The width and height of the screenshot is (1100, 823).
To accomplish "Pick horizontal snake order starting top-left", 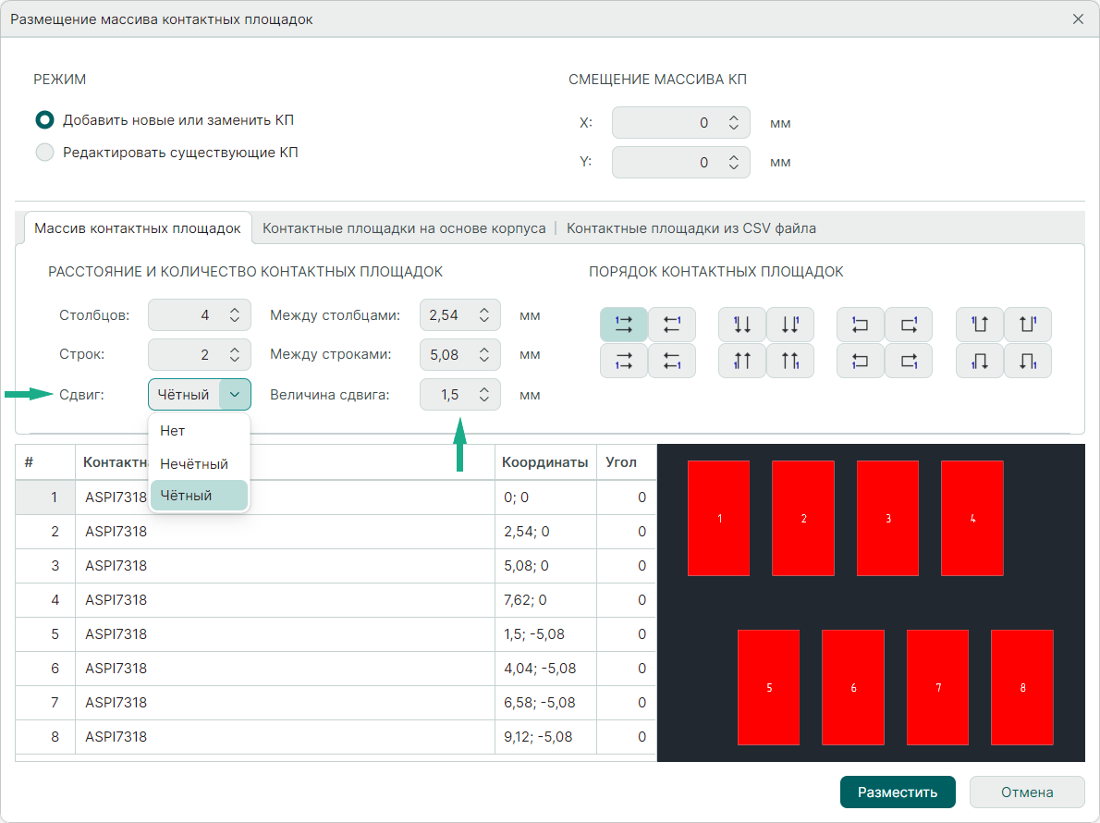I will coord(861,325).
